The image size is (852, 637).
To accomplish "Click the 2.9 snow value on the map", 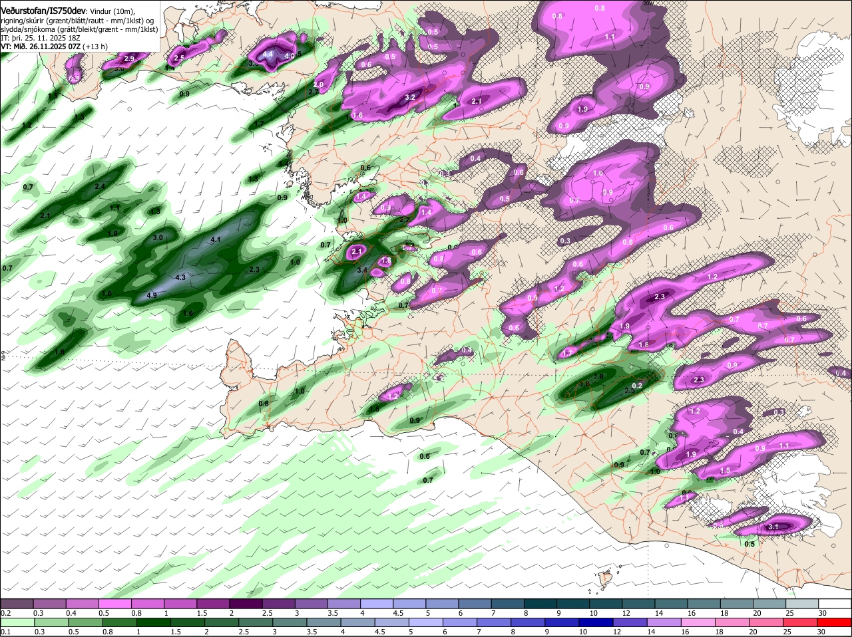I will pos(129,59).
